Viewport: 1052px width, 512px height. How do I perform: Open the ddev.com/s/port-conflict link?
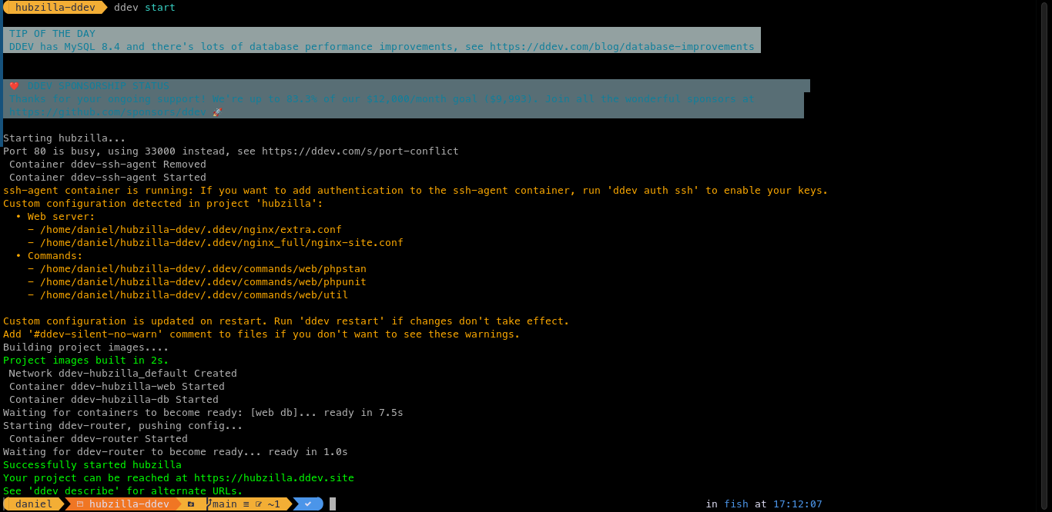[x=360, y=151]
